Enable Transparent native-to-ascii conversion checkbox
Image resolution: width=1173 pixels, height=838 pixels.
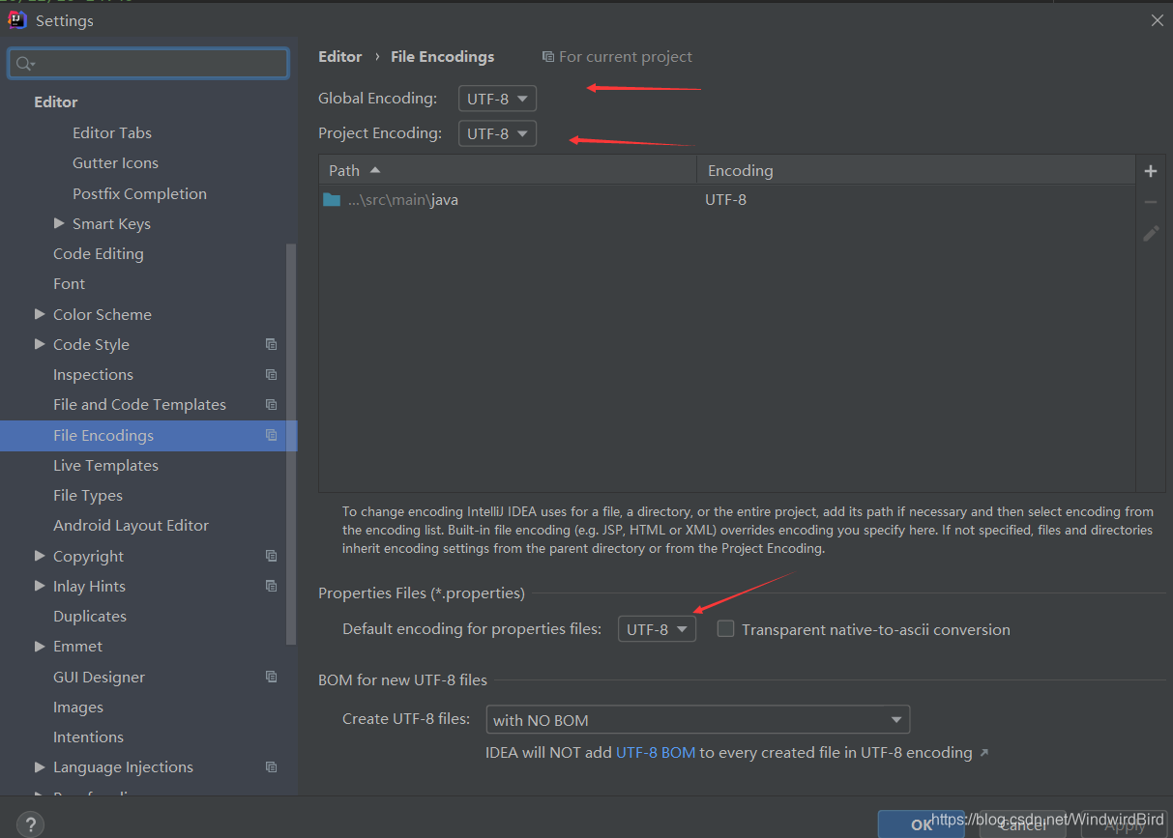pyautogui.click(x=725, y=629)
